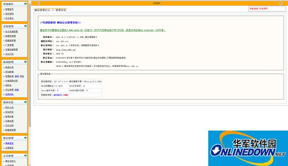
Task: Open 等级与积分 under 会员管理
Action: click(11, 161)
